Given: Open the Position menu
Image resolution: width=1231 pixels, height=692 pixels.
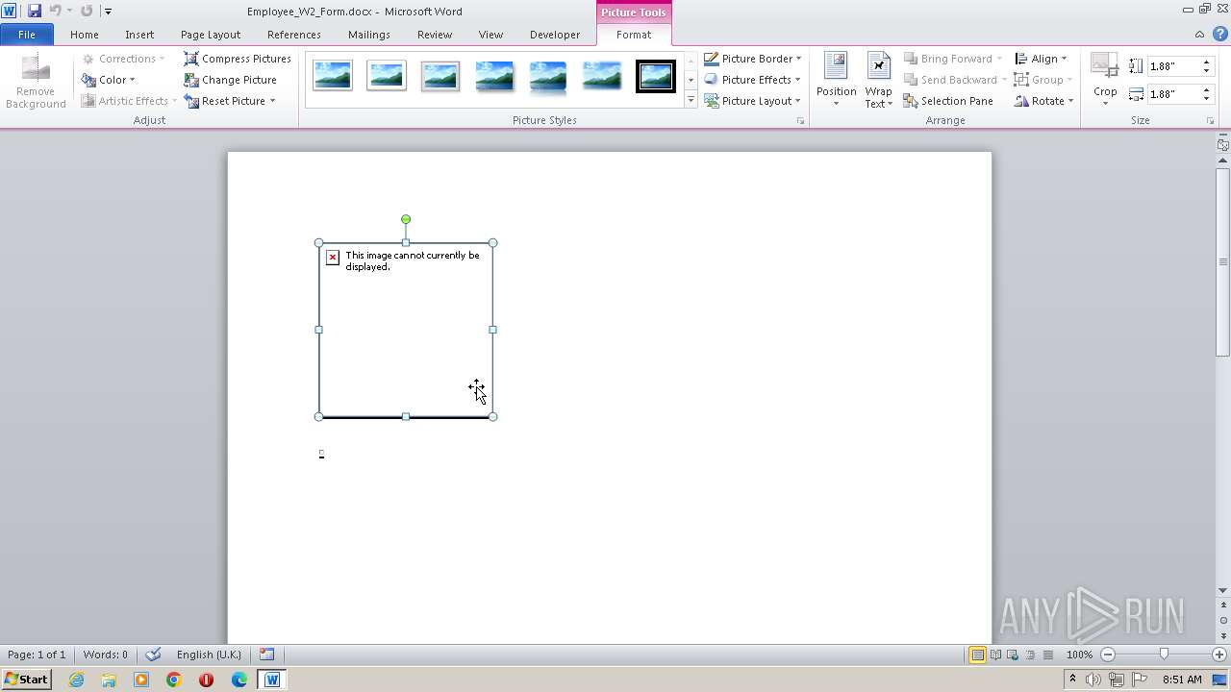Looking at the screenshot, I should click(836, 81).
